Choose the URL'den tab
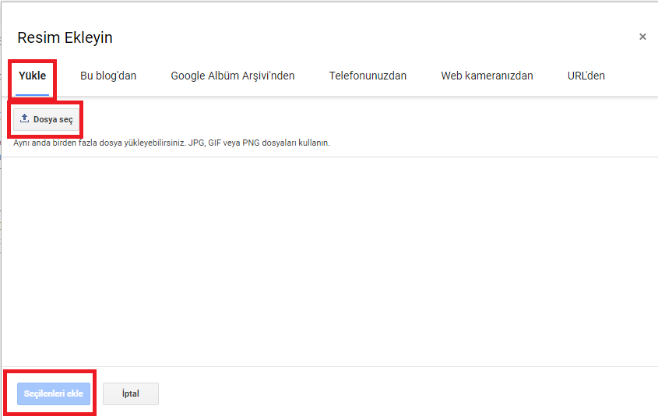The width and height of the screenshot is (658, 420). [x=586, y=76]
